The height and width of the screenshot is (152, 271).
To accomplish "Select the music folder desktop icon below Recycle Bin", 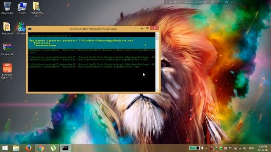I will (7, 28).
